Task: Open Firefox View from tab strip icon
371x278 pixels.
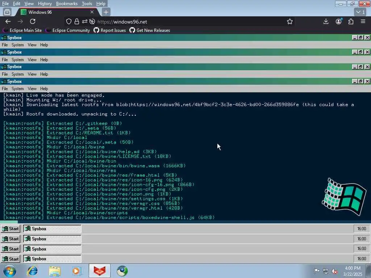Action: point(7,12)
